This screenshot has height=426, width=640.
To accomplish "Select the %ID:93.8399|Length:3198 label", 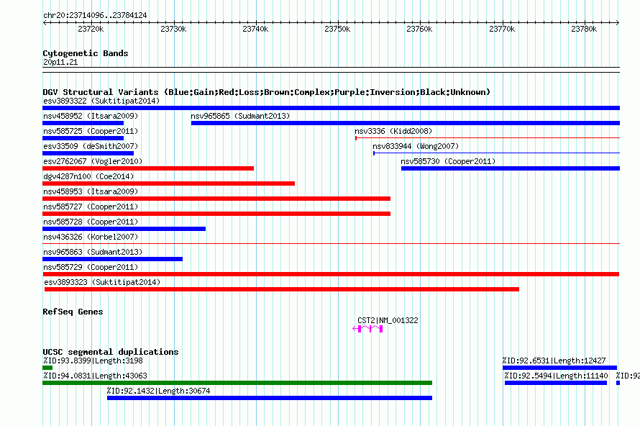I will coord(93,361).
